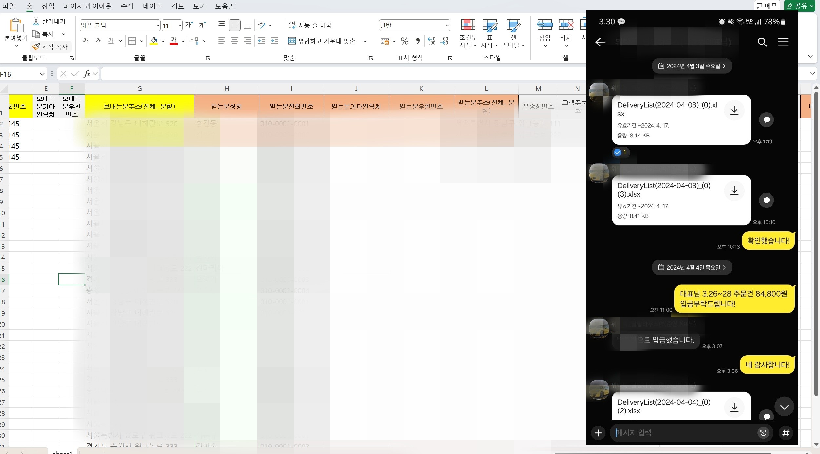Toggle wrap text (자동 줄 바꿈)

click(310, 25)
